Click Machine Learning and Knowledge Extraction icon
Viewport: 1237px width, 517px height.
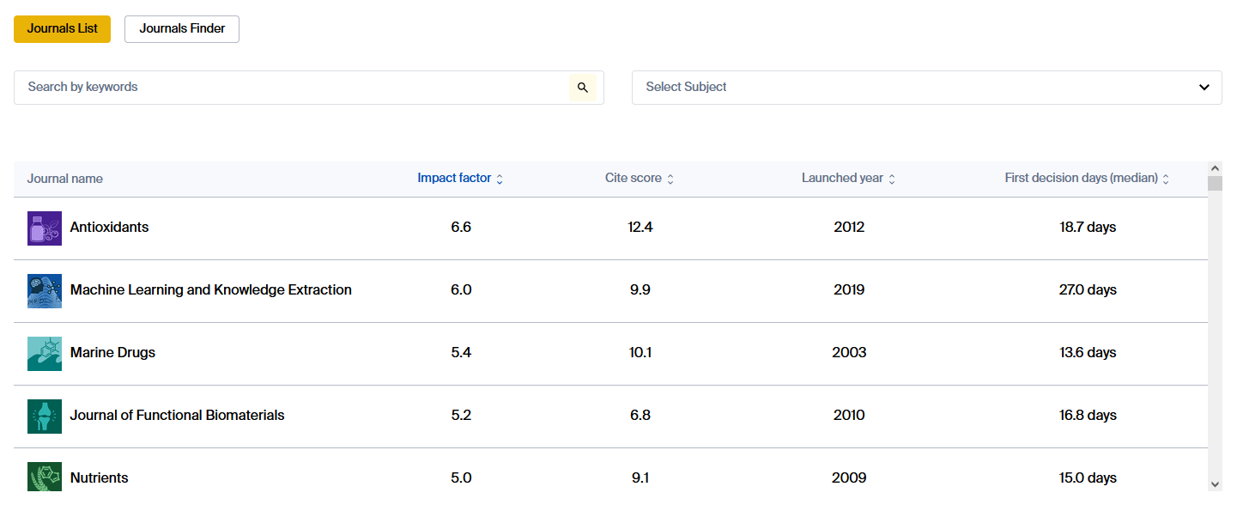[45, 291]
